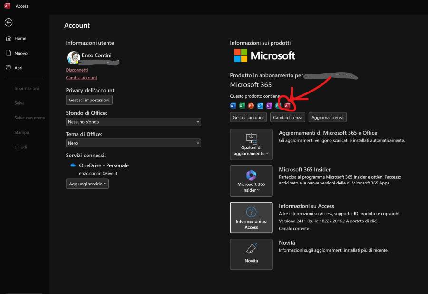Go to Home in the sidebar
The image size is (428, 294).
20,38
